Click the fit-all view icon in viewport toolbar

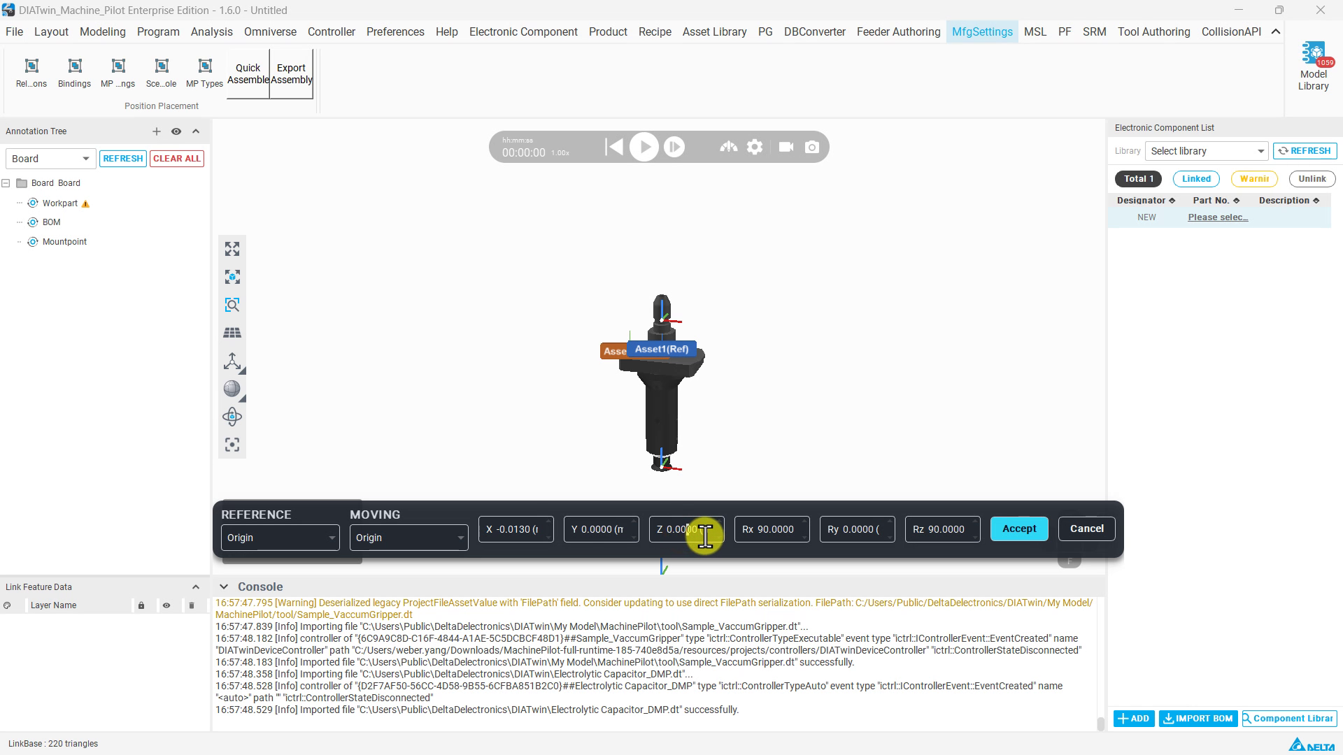[232, 249]
